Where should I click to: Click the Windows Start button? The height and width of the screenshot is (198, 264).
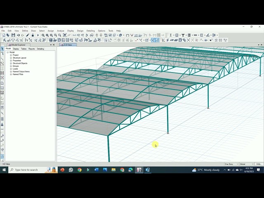(x=4, y=170)
